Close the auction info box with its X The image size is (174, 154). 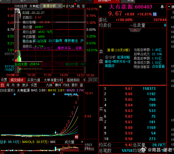click(x=17, y=11)
